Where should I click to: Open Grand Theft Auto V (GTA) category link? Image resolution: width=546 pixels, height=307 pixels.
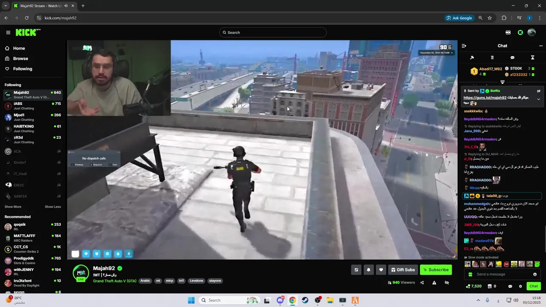point(115,281)
